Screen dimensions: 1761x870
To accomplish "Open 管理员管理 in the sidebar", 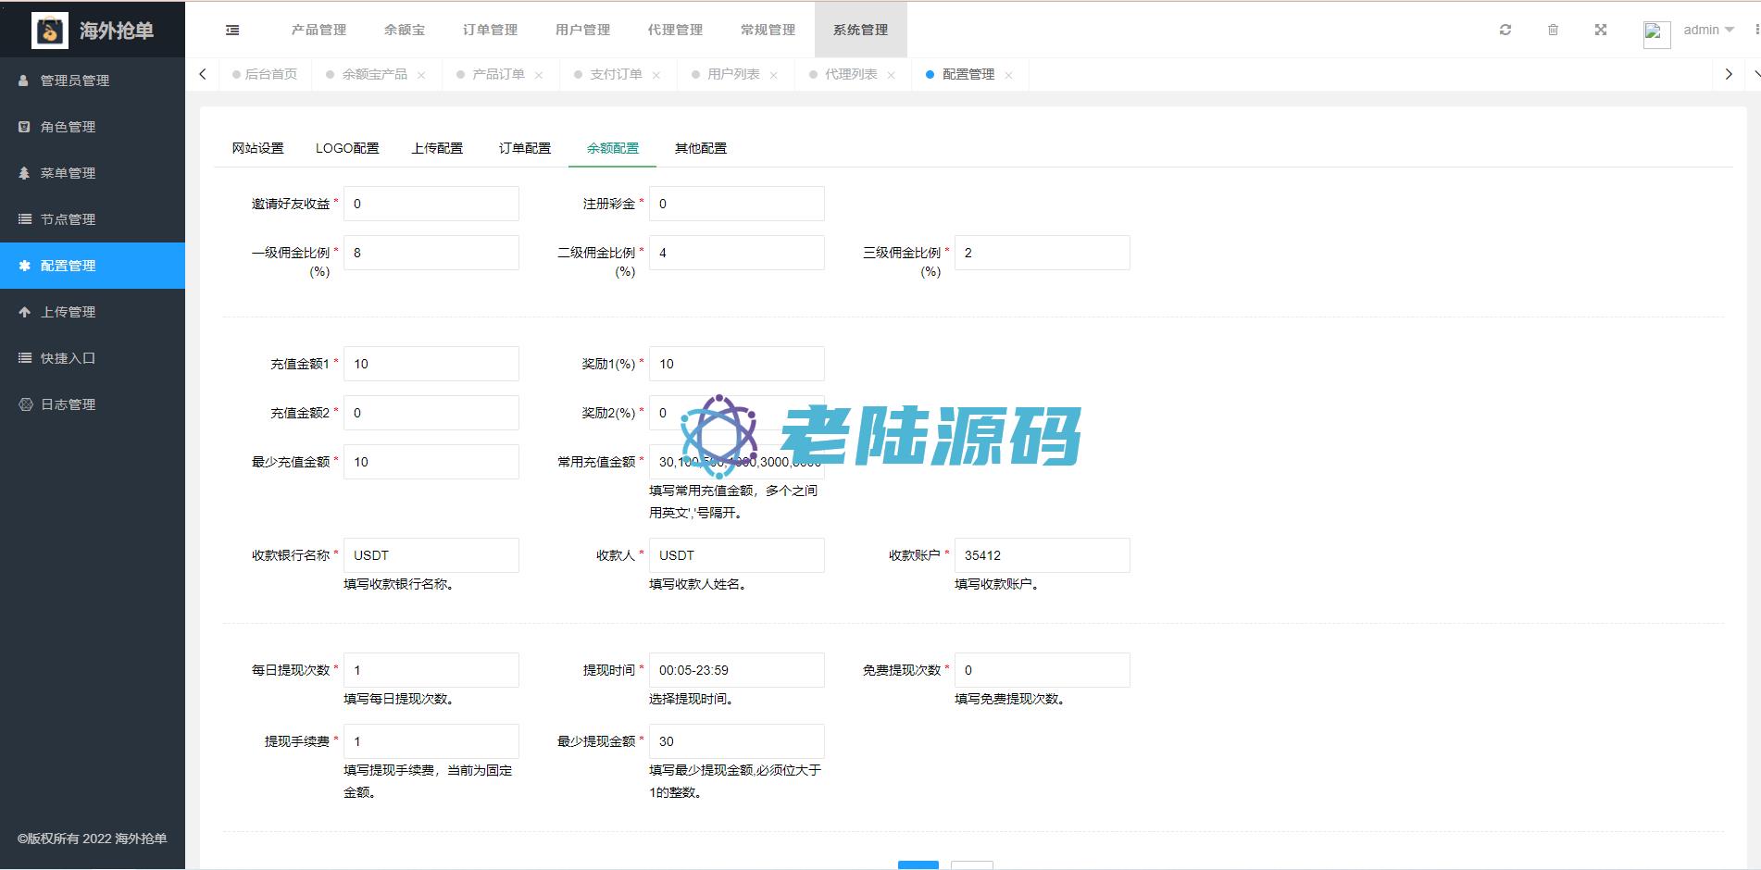I will coord(74,81).
